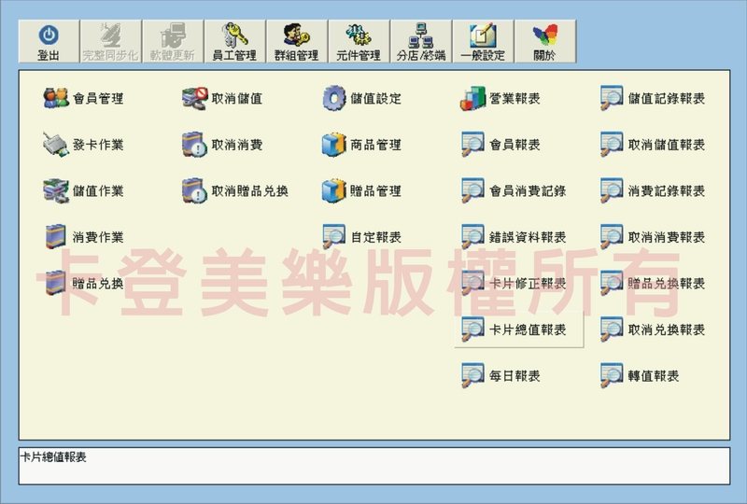Open 取消兌換報表 cancel redemption report

(652, 329)
